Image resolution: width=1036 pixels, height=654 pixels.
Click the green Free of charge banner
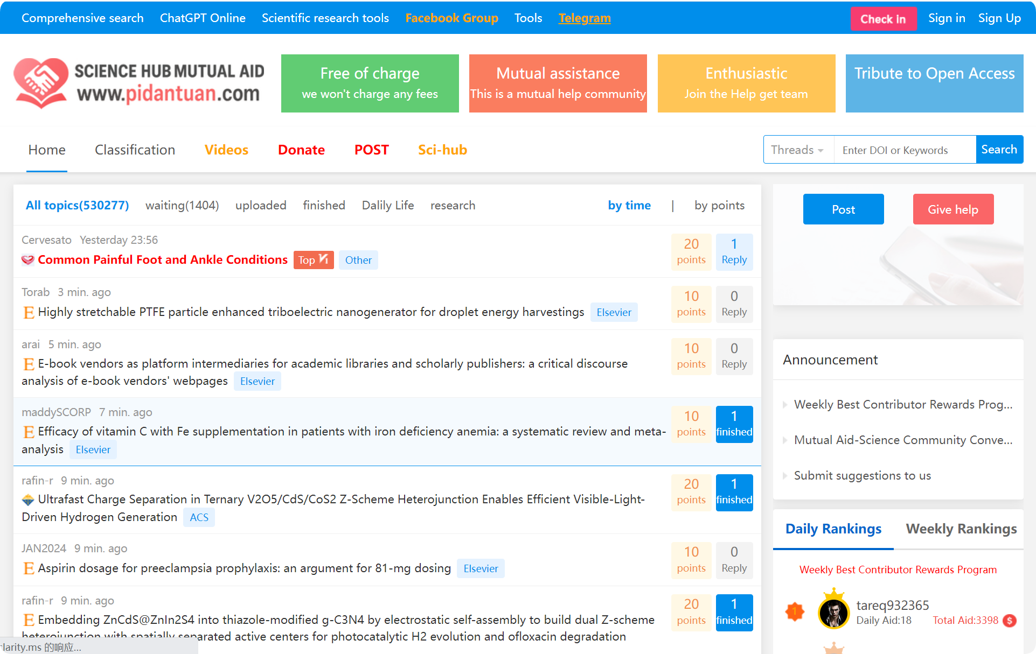coord(370,83)
